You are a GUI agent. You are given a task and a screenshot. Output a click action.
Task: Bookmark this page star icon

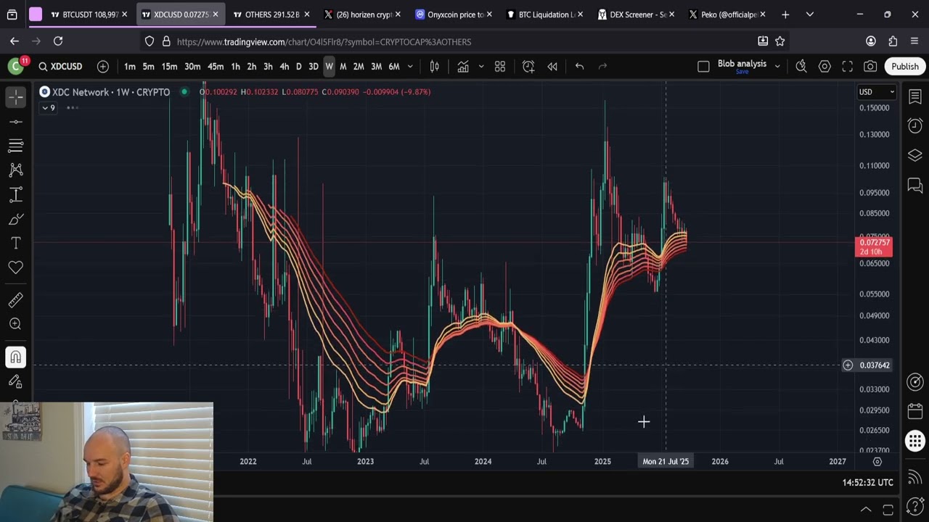(780, 41)
